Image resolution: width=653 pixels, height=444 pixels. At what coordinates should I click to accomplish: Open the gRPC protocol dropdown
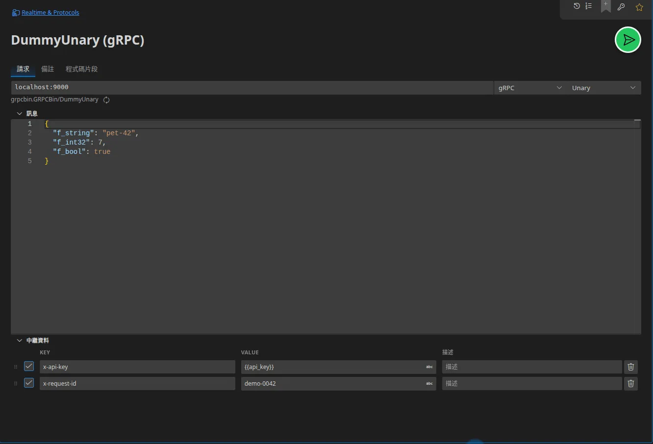coord(530,88)
